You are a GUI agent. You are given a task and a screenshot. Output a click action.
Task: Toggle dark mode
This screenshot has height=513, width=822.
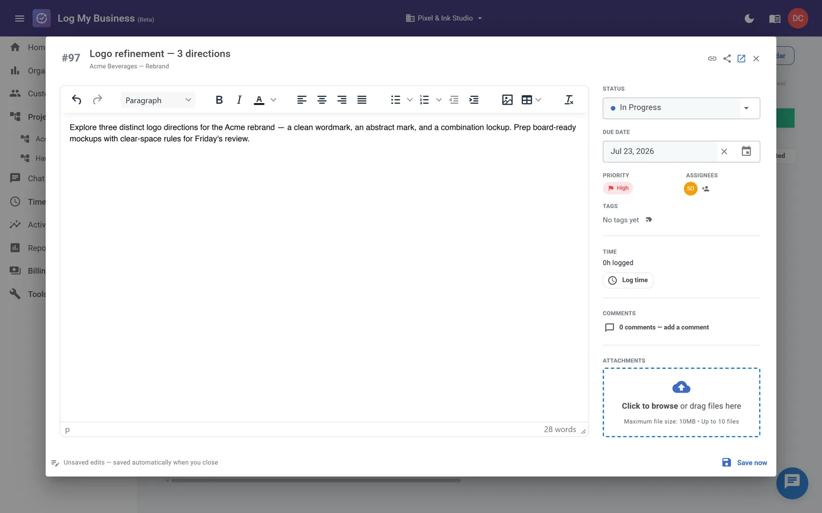point(749,18)
